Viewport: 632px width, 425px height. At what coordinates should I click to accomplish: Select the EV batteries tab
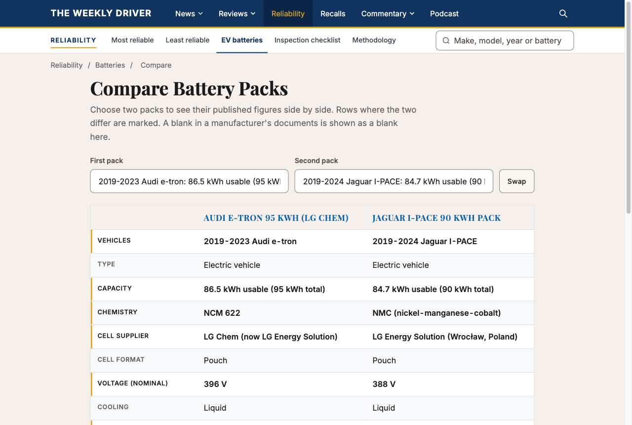point(242,40)
